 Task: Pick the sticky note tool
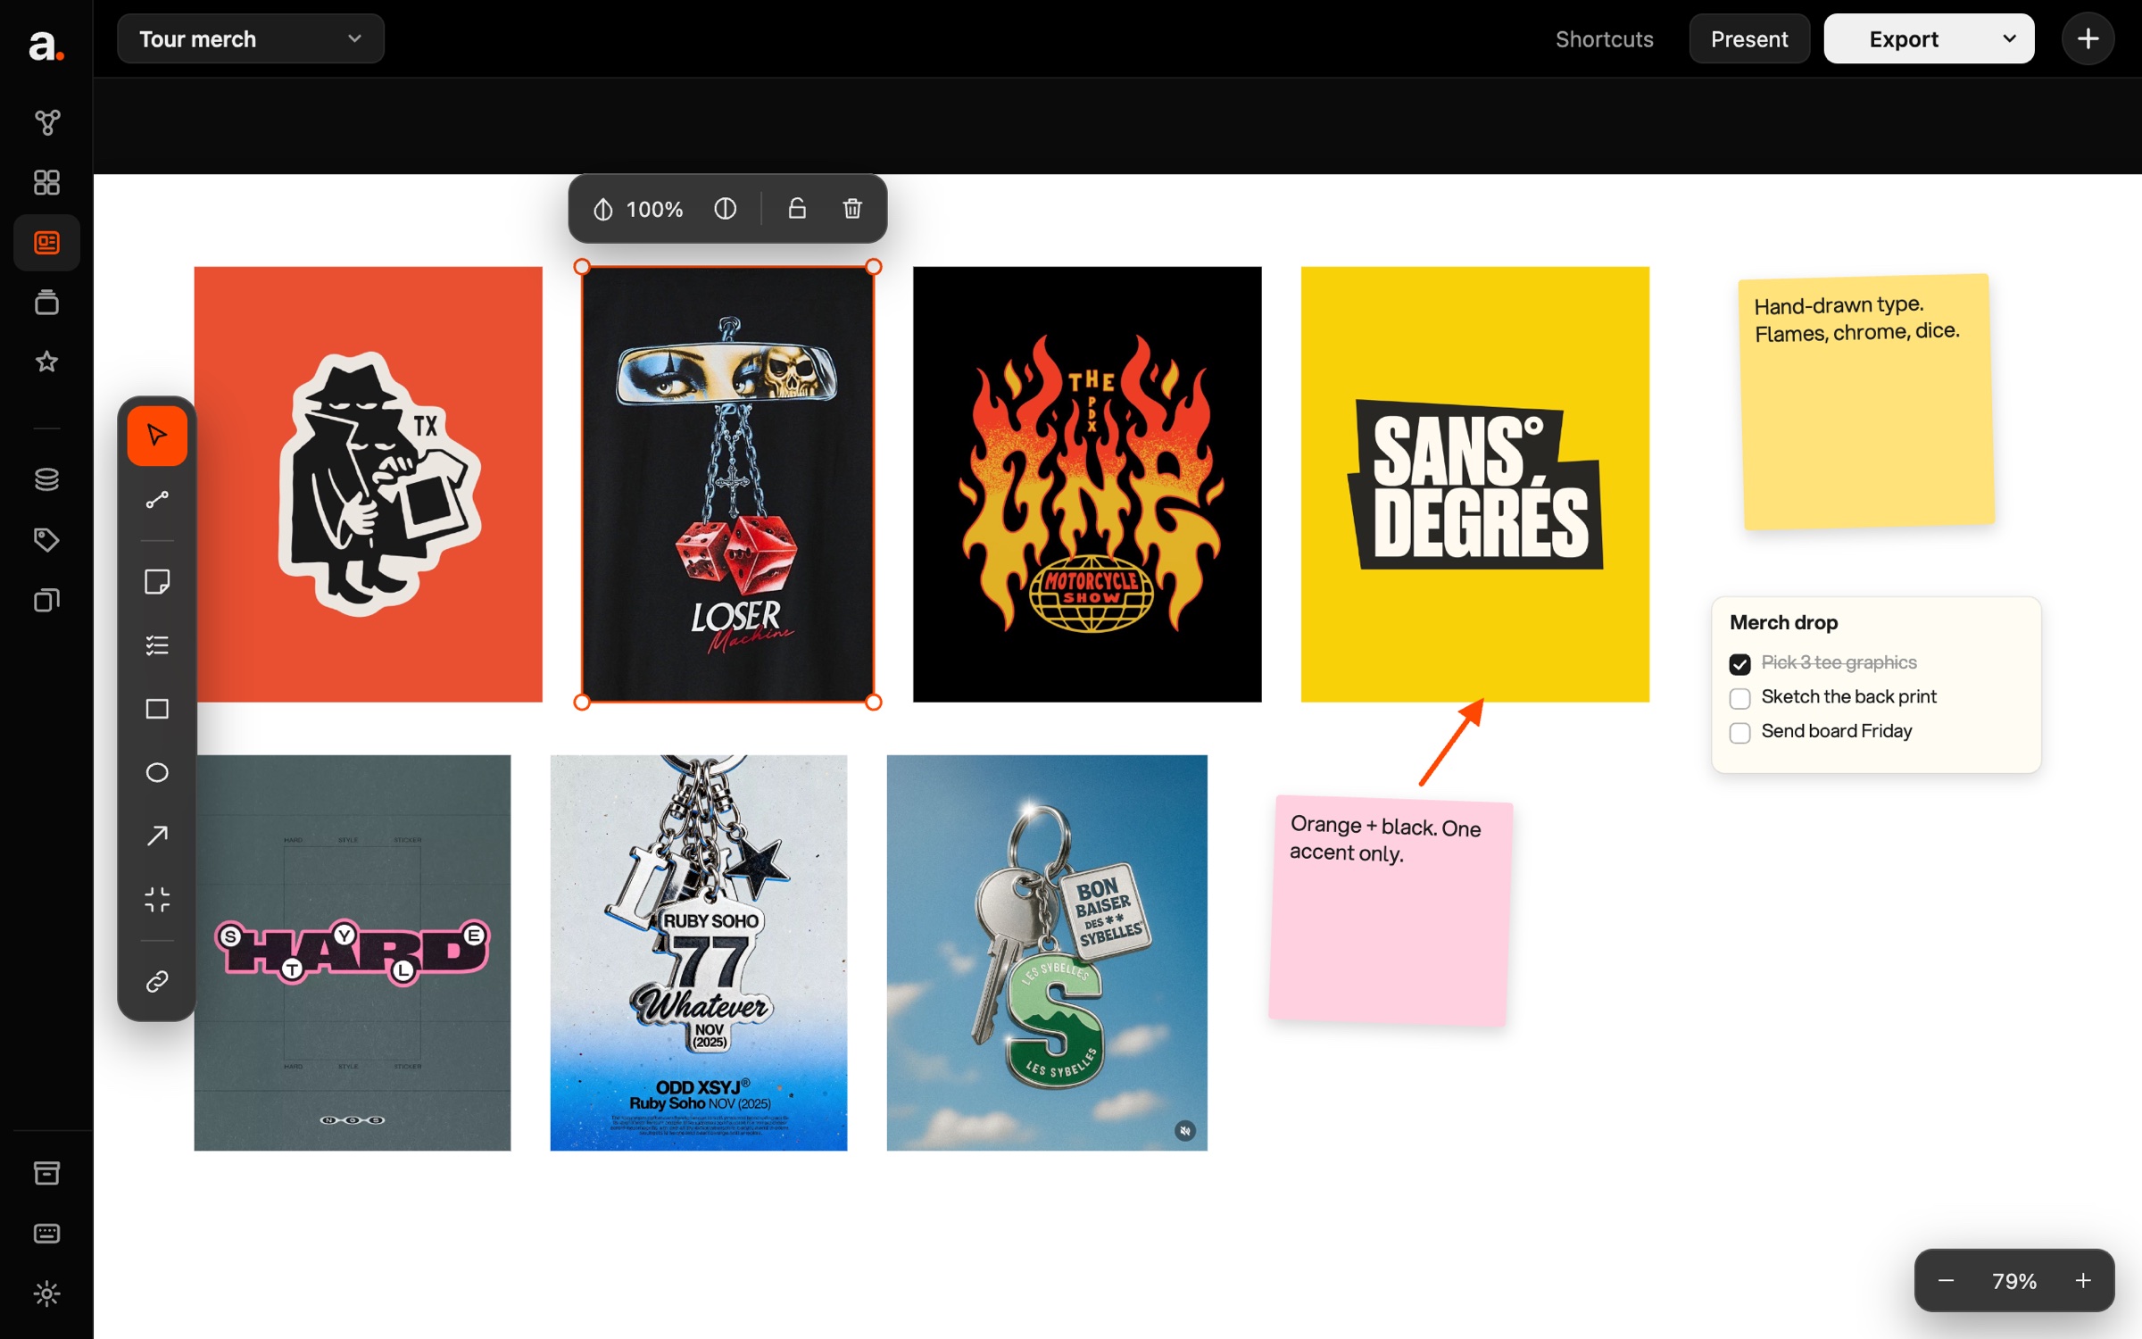tap(157, 582)
